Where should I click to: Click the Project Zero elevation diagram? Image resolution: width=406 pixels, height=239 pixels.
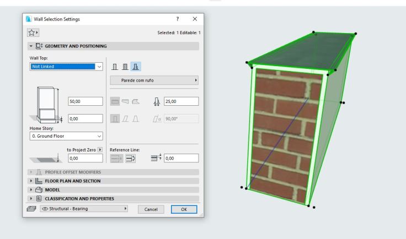point(46,158)
